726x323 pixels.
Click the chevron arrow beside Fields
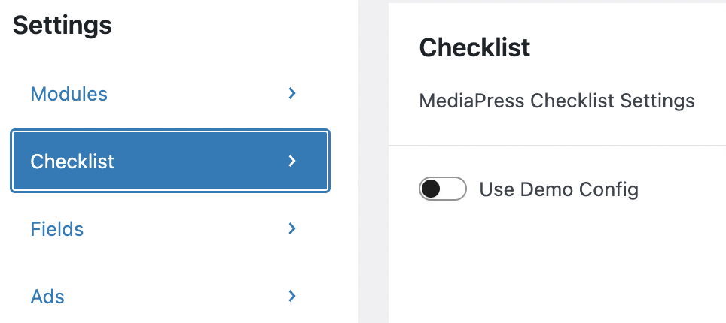coord(292,228)
